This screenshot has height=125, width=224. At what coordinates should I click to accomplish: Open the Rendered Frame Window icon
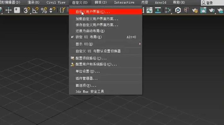click(x=203, y=10)
